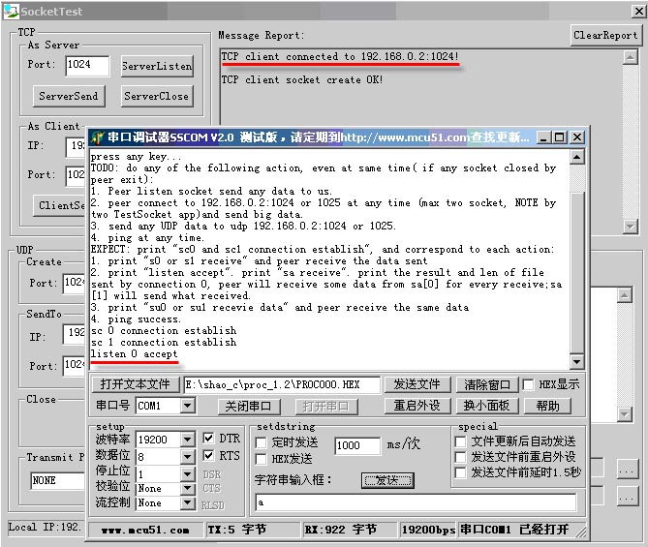
Task: Enable the HEX显示 checkbox
Action: pyautogui.click(x=527, y=384)
